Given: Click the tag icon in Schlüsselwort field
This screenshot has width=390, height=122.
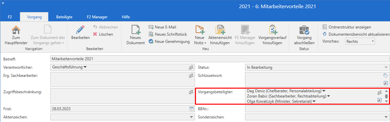Looking at the screenshot, I should point(386,76).
